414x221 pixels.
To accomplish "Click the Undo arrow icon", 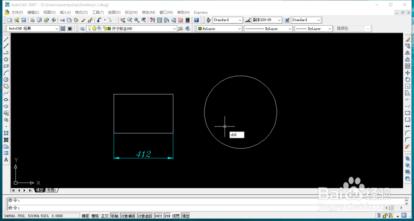I will pos(99,20).
